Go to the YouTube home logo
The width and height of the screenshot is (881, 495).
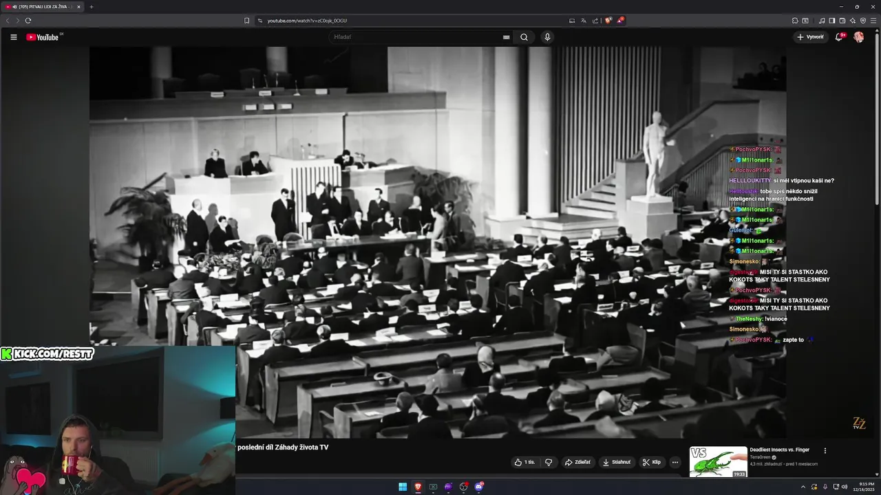tap(43, 37)
